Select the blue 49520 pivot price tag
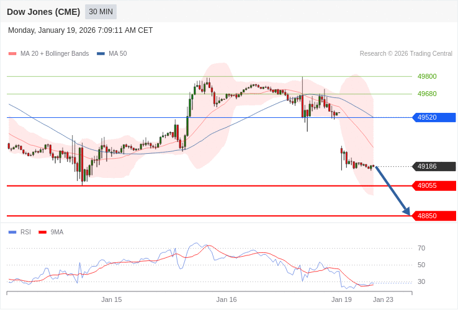 (x=434, y=117)
